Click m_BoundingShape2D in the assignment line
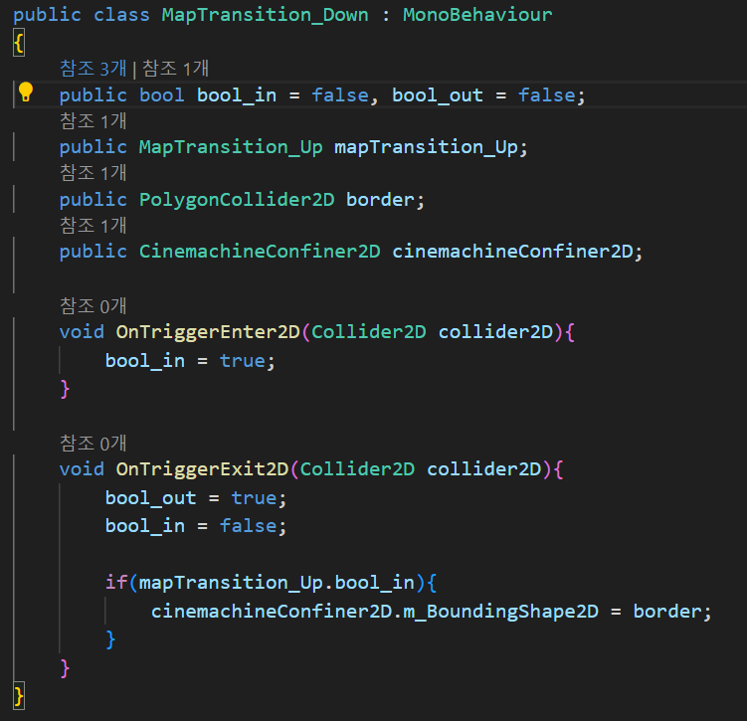The height and width of the screenshot is (721, 747). 500,612
